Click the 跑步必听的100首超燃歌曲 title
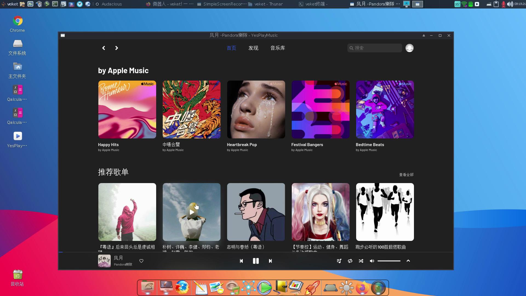526x296 pixels. coord(381,247)
